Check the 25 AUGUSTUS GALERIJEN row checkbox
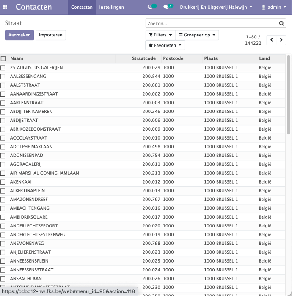Image resolution: width=292 pixels, height=296 pixels. pos(3,68)
